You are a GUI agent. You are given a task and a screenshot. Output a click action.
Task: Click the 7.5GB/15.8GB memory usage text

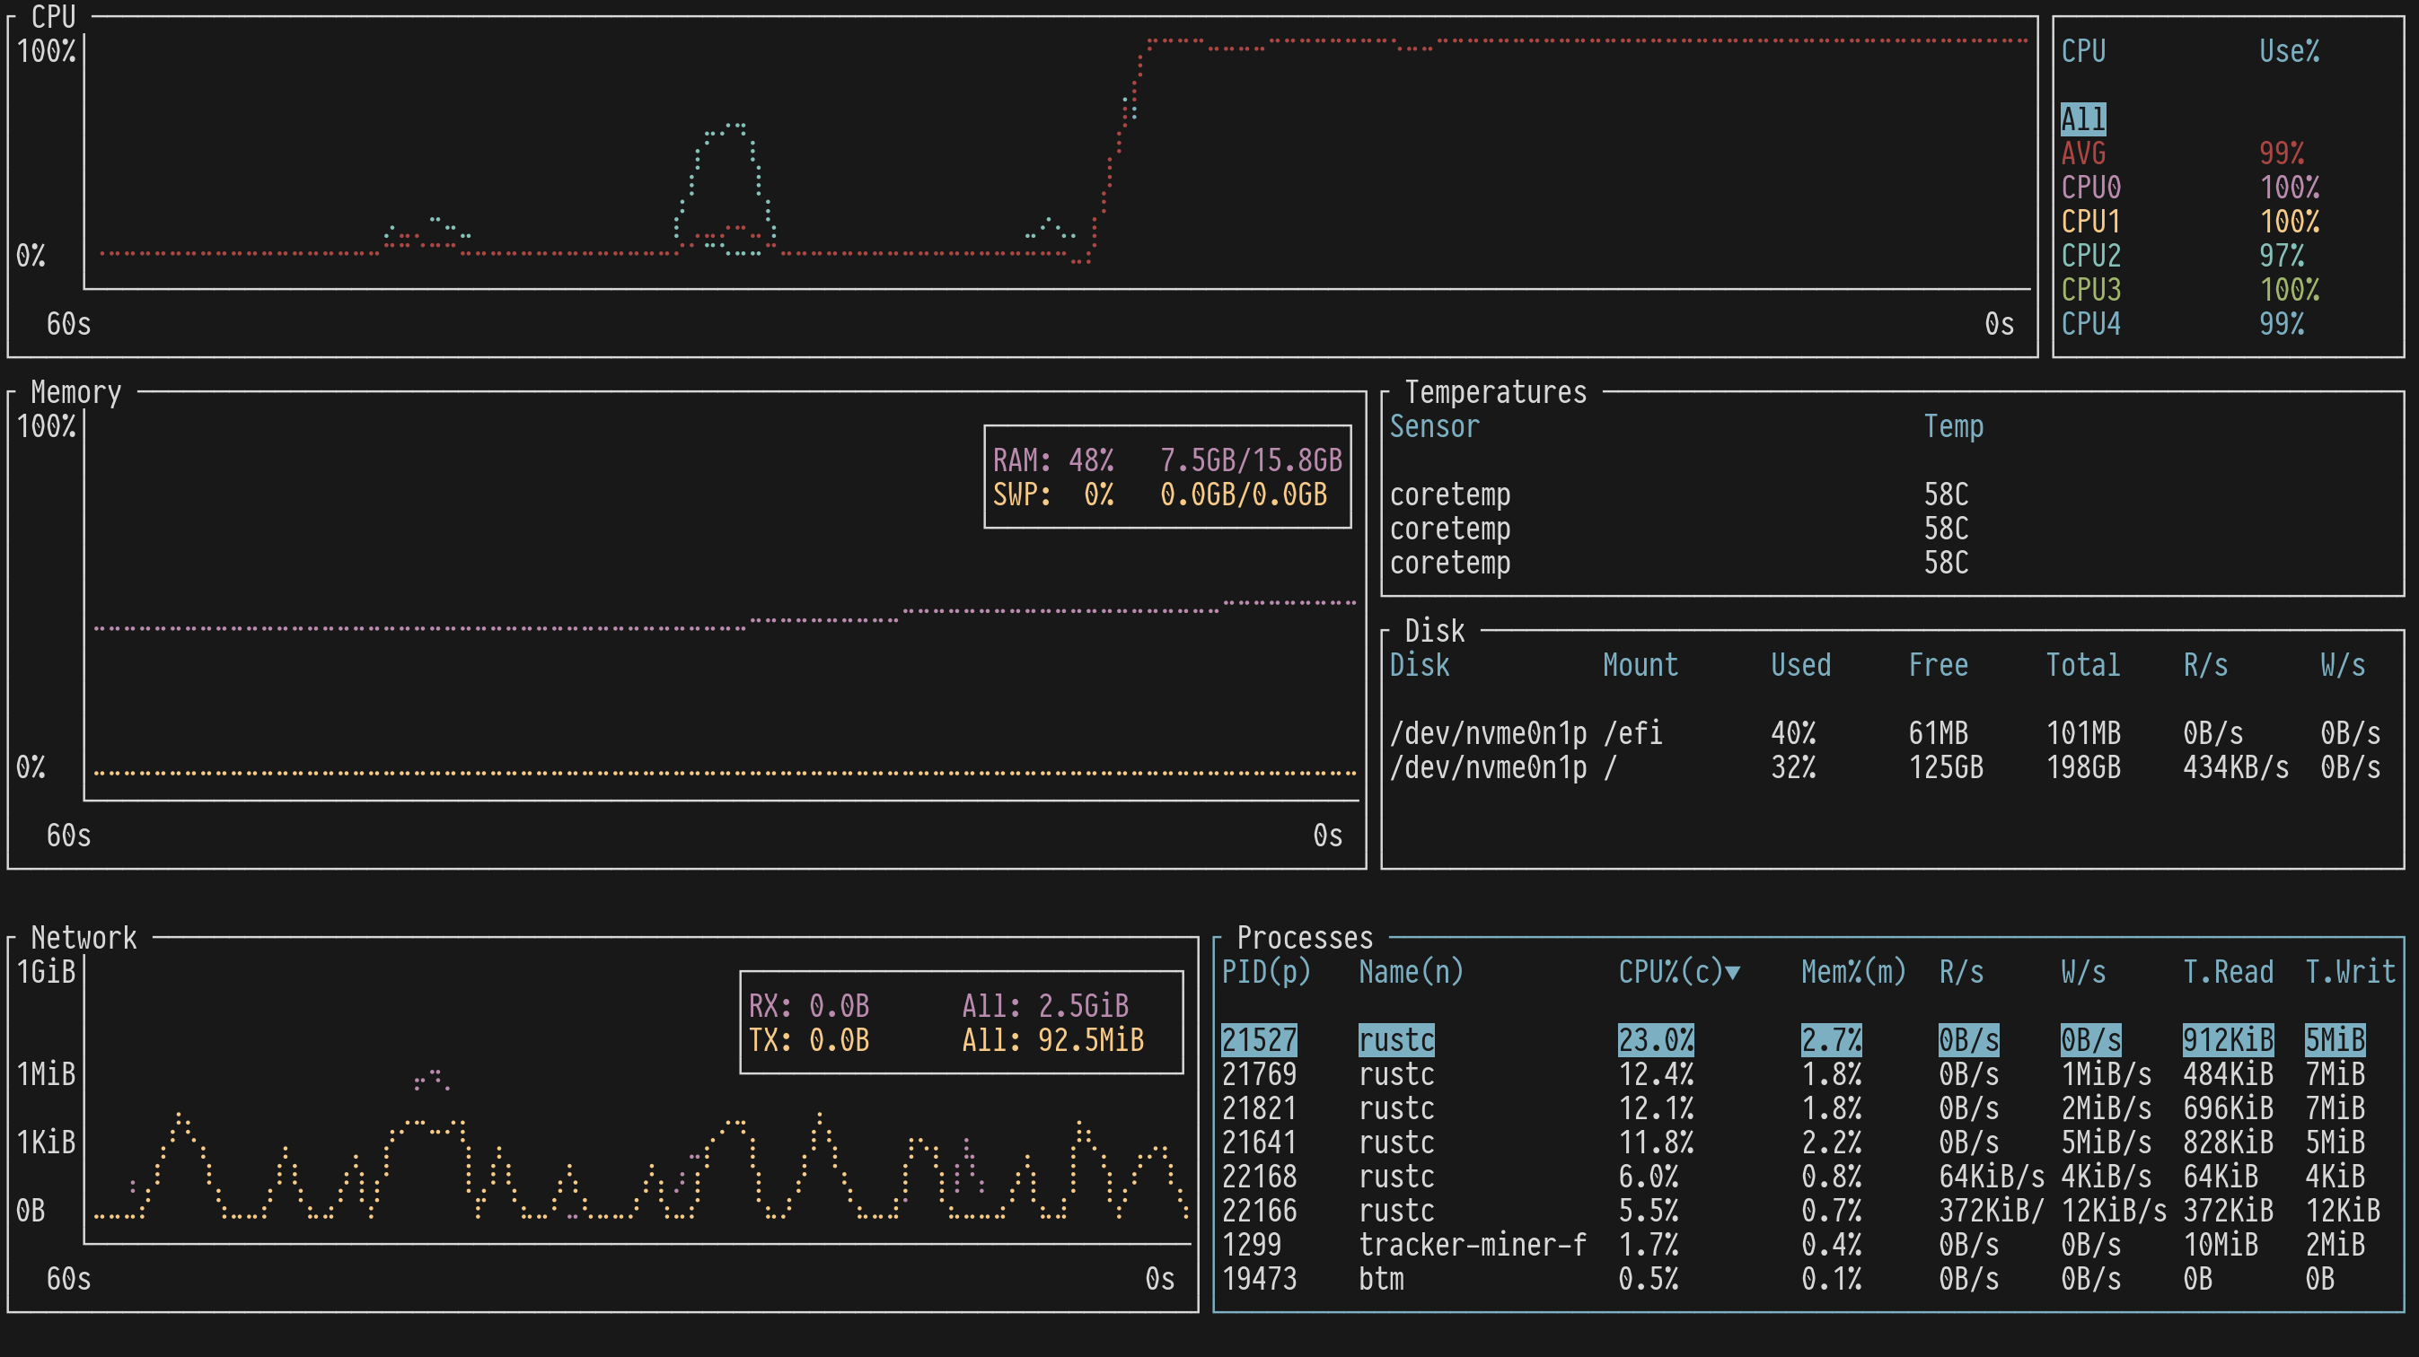[1251, 460]
